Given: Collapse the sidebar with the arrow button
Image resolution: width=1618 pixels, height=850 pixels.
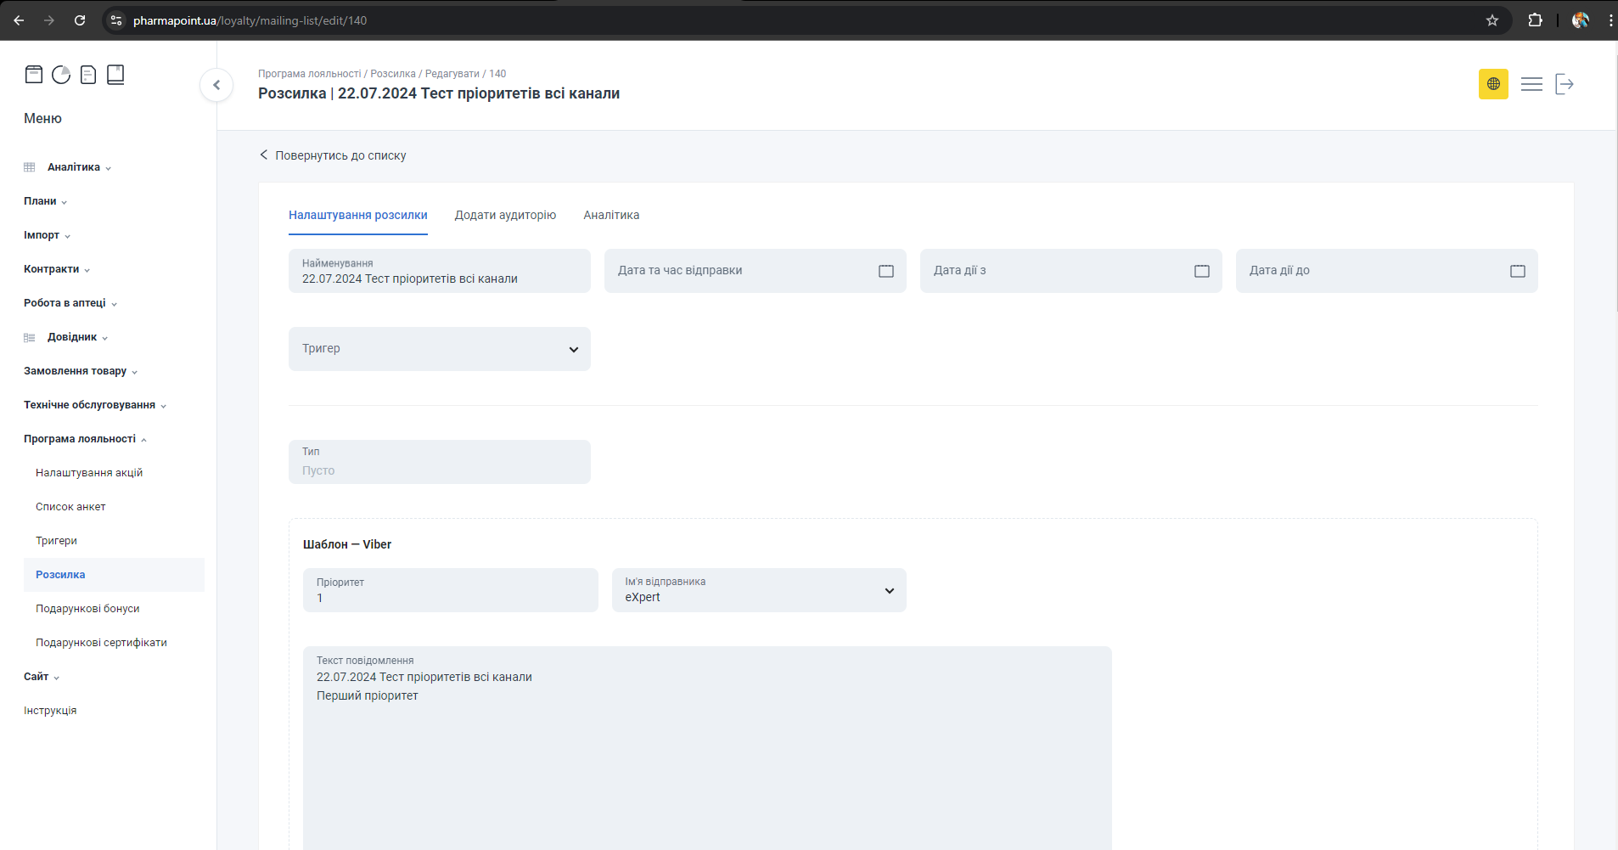Looking at the screenshot, I should 216,85.
